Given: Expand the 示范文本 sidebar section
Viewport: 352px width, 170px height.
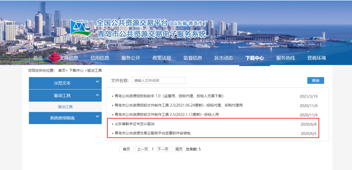Looking at the screenshot, I should (65, 83).
